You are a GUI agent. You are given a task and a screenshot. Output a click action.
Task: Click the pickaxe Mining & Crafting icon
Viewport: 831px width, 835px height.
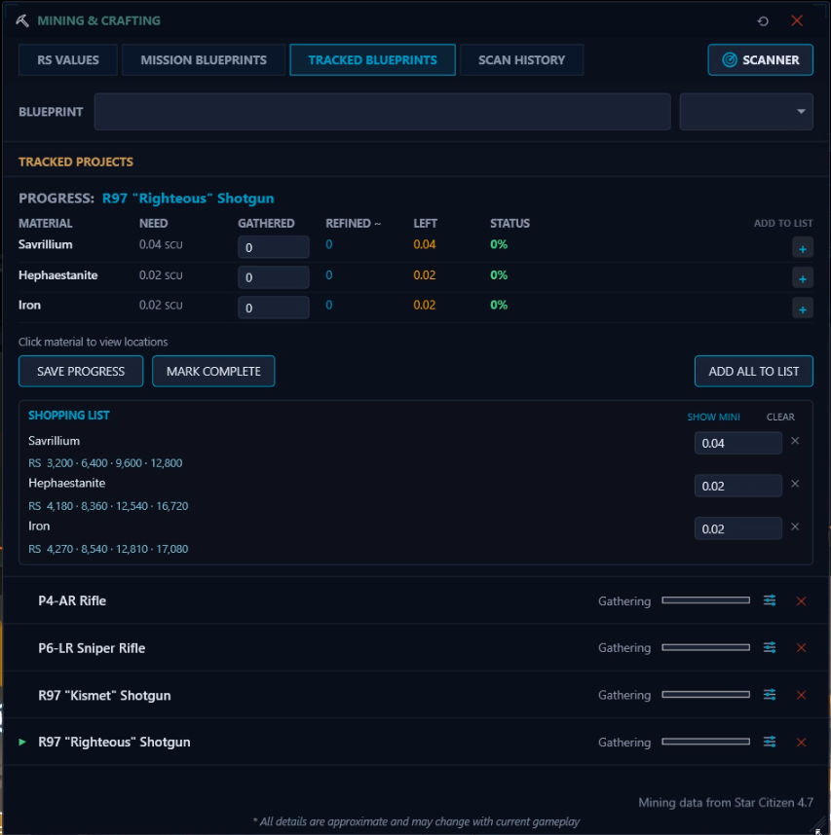[x=22, y=20]
